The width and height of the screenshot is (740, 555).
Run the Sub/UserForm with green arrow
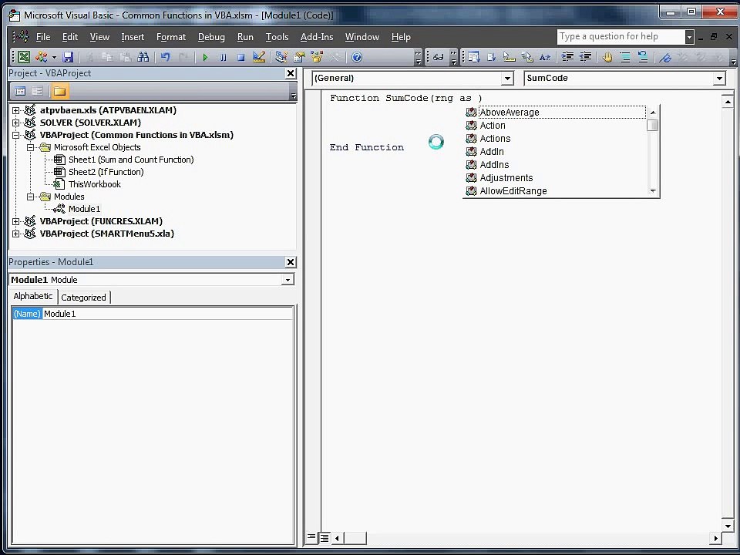pos(205,57)
